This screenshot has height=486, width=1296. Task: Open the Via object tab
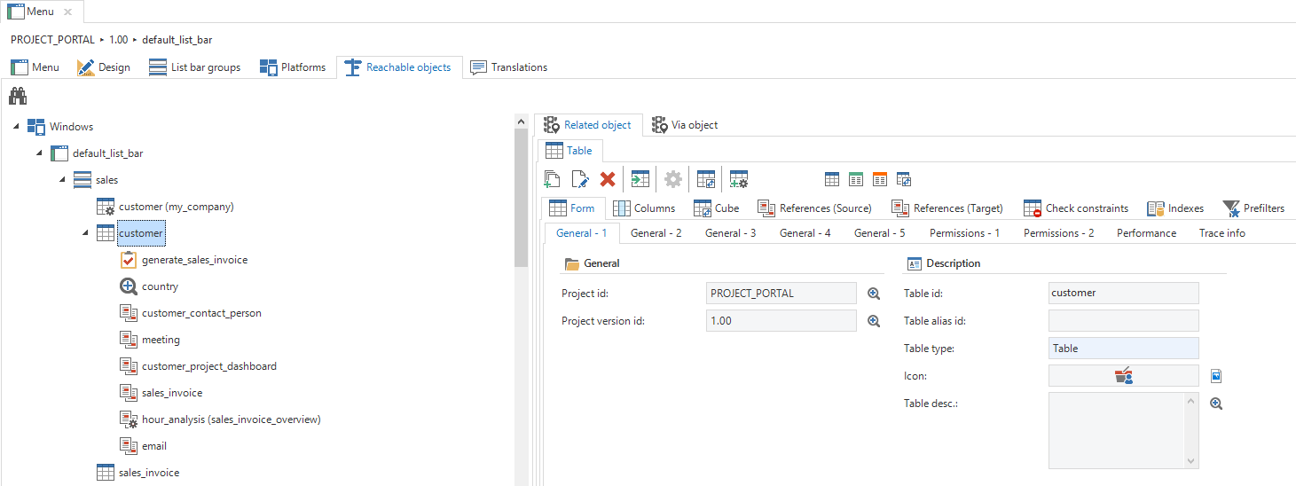coord(684,125)
